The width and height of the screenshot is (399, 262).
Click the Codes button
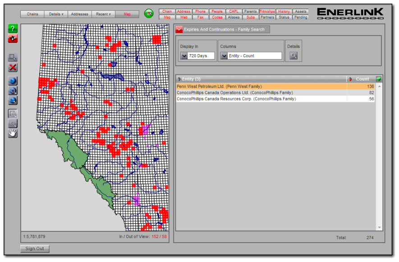click(x=217, y=17)
